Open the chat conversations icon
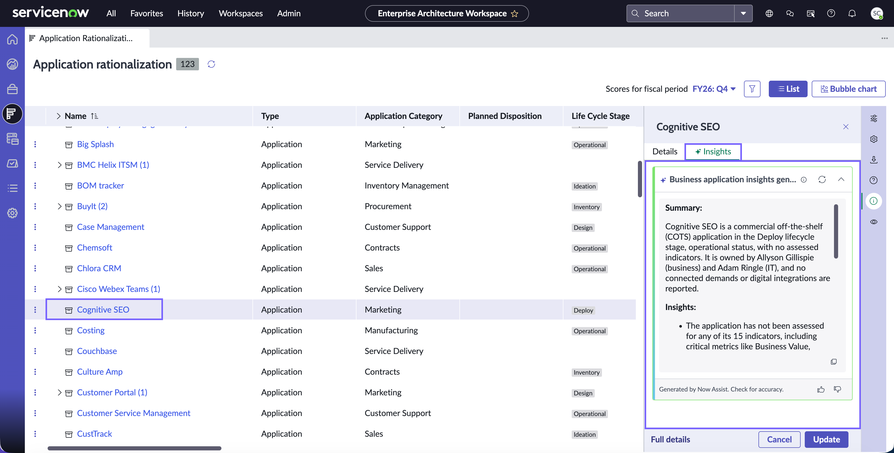Image resolution: width=894 pixels, height=453 pixels. coord(790,13)
